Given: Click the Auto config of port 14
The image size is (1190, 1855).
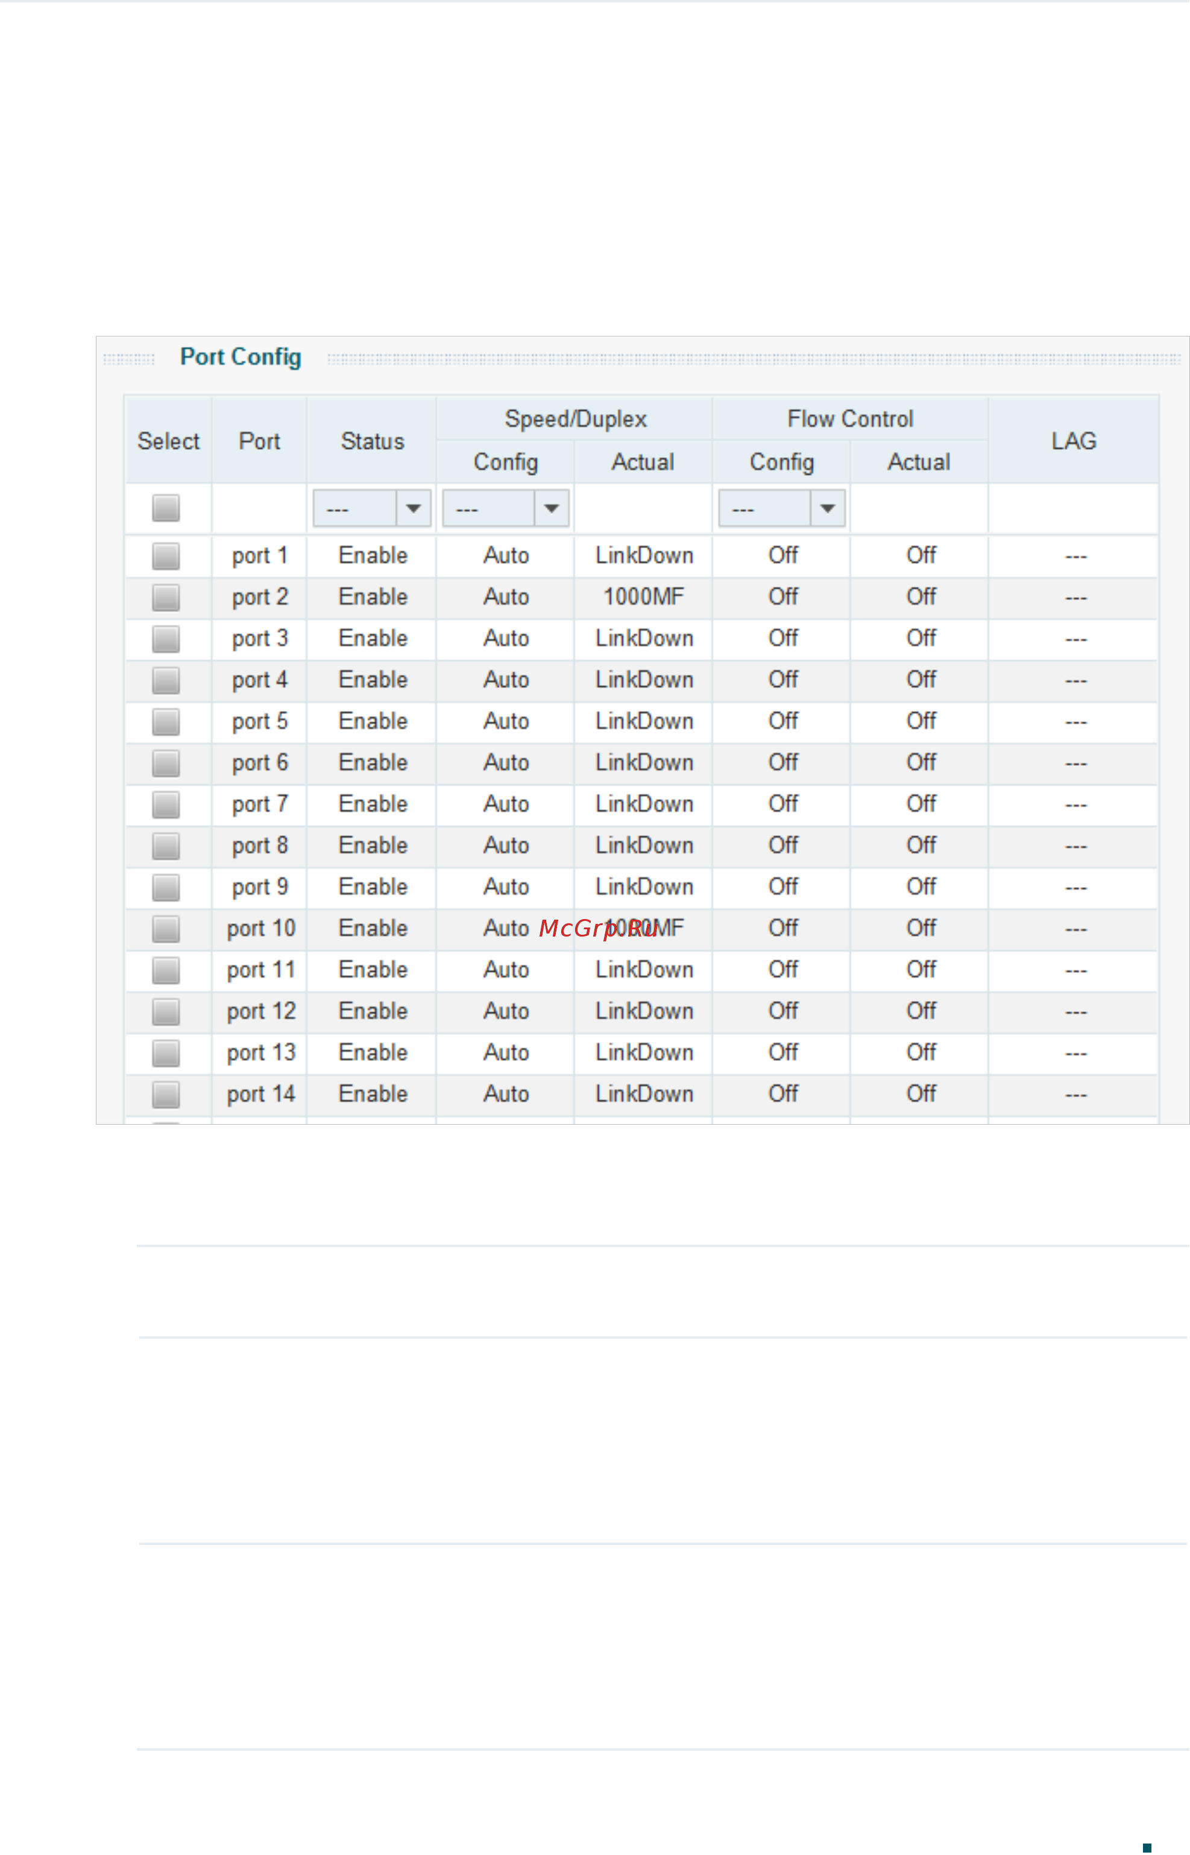Looking at the screenshot, I should point(506,1095).
